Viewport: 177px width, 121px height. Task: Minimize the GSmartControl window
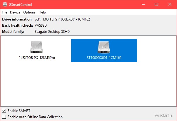point(143,4)
